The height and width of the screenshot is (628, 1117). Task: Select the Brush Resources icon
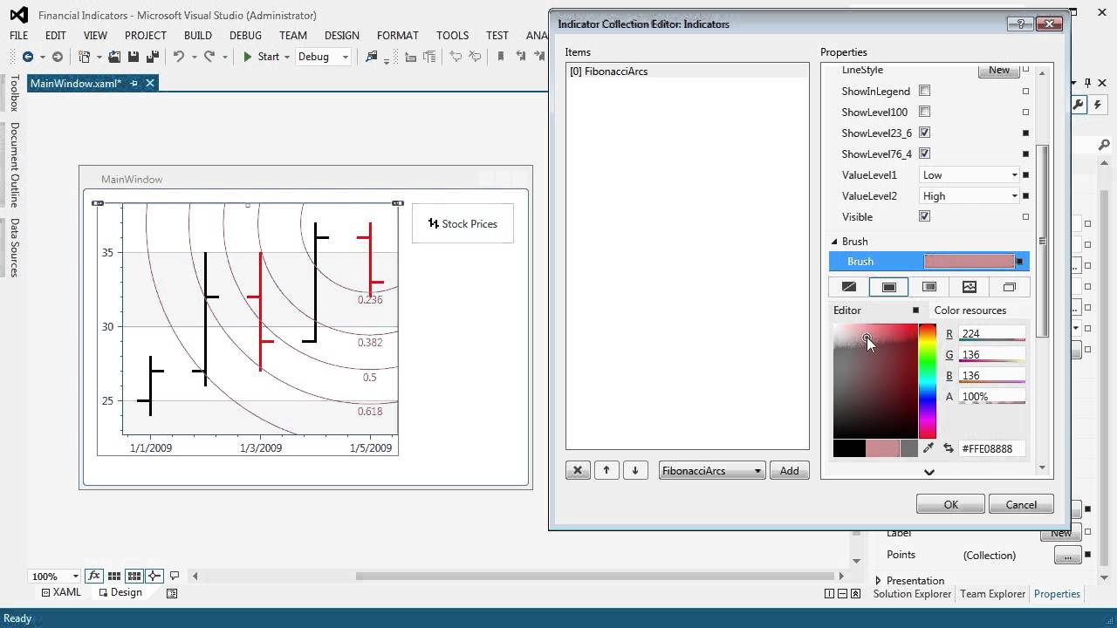[x=1010, y=287]
